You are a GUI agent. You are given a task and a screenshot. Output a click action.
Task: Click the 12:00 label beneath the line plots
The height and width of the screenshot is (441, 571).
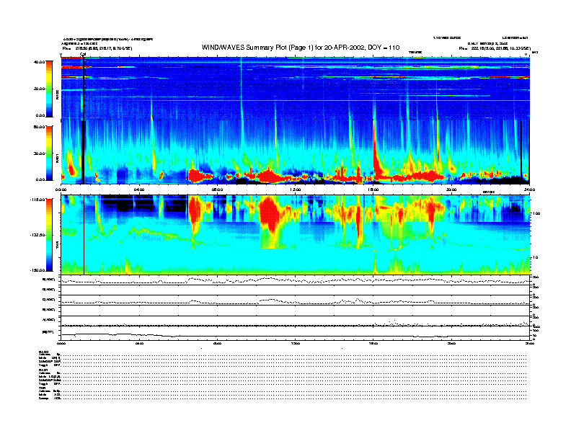point(296,343)
